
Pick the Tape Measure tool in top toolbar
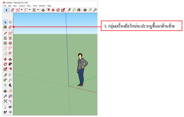(69, 10)
